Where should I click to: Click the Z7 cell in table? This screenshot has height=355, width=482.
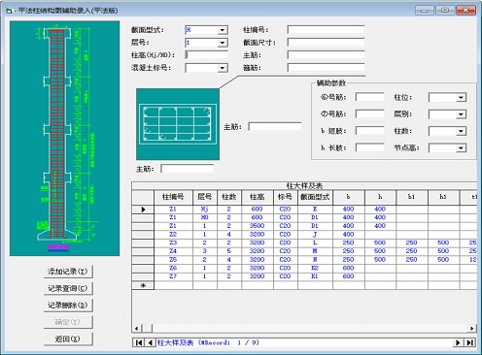click(173, 276)
